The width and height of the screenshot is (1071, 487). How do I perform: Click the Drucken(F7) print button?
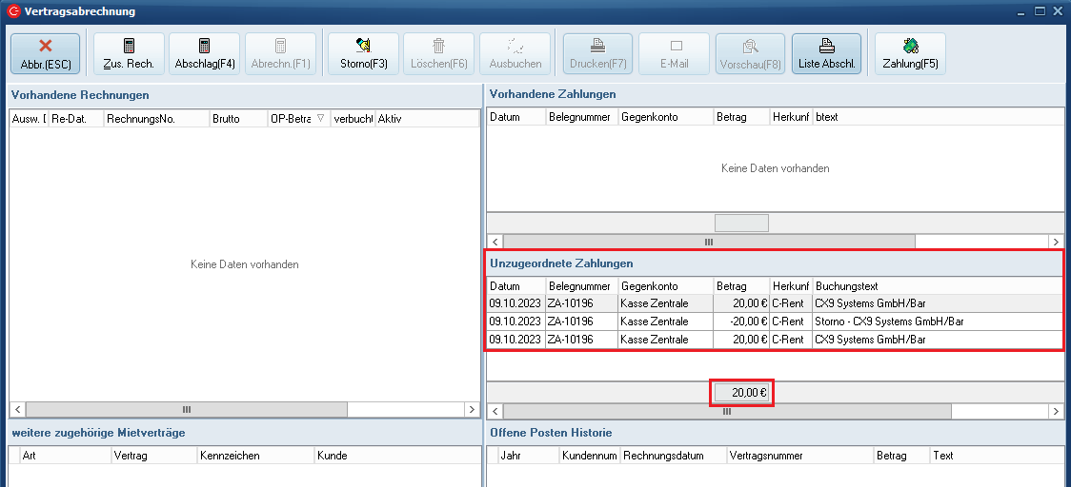click(597, 53)
